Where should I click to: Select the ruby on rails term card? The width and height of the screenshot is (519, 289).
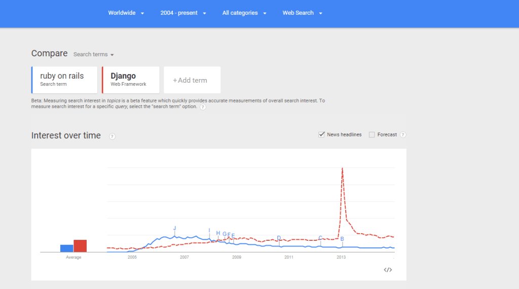coord(64,80)
